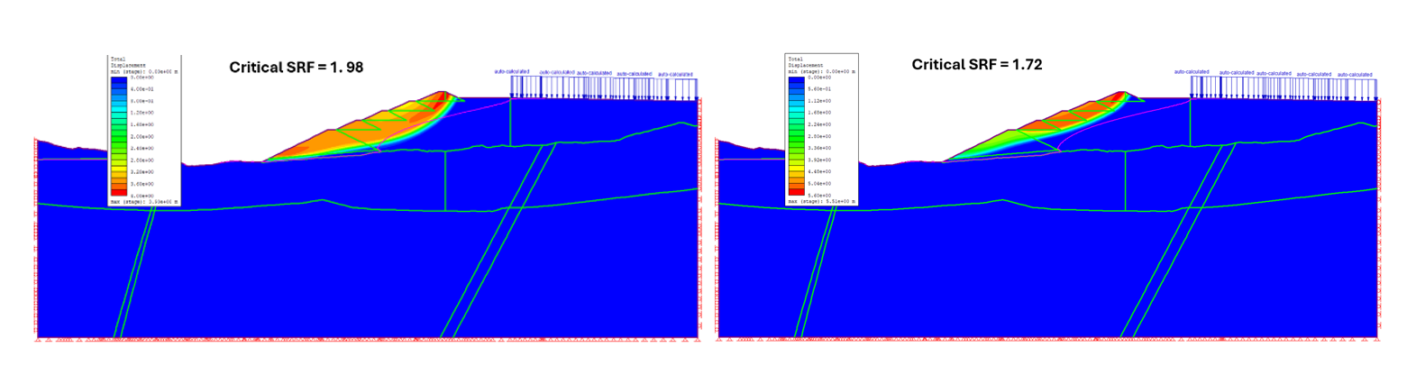Pick the red swatch in the SRF 1.98 legend

(119, 192)
